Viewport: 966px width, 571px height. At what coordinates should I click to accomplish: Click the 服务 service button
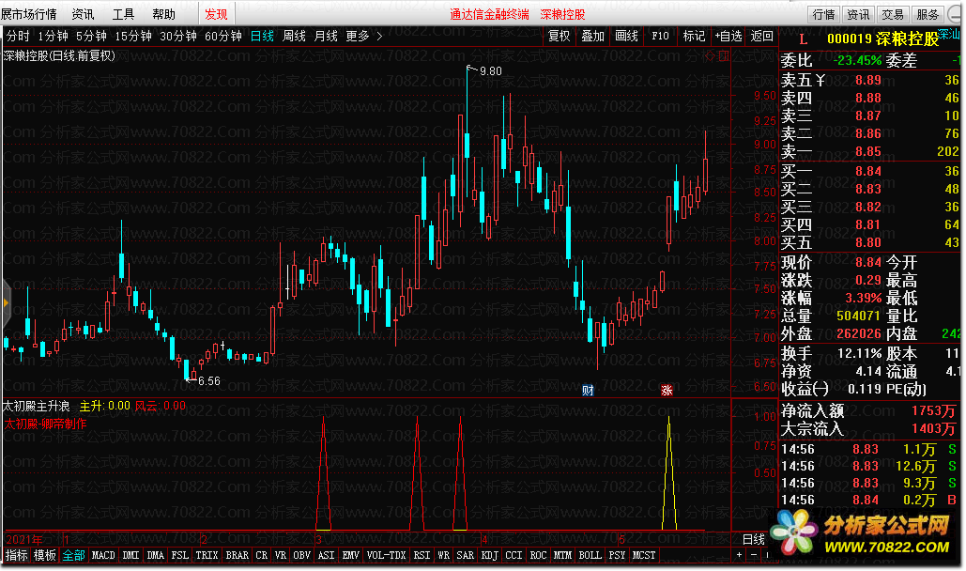point(928,14)
